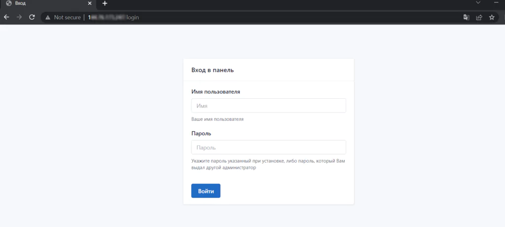Click the password hint starting Укажите пароль
Image resolution: width=505 pixels, height=227 pixels.
268,165
